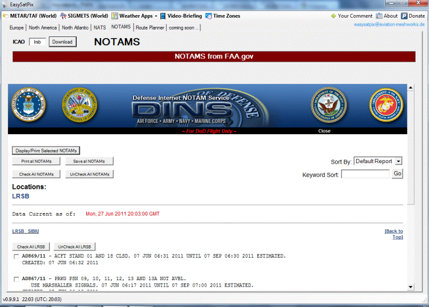
Task: Click the Air Force seal emblem
Action: (28, 105)
